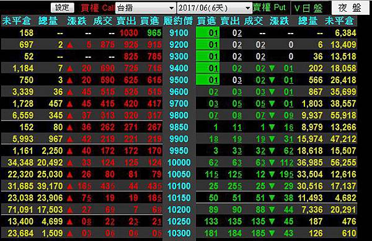The width and height of the screenshot is (372, 241).
Task: Click the down arrow in the 9400 put row
Action: (272, 68)
